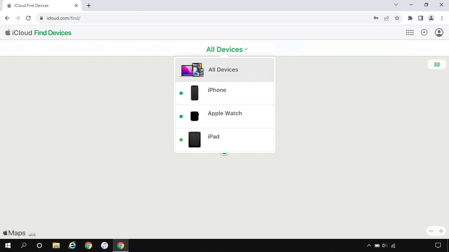Click inside the browser address bar
This screenshot has height=252, width=449.
(x=131, y=18)
